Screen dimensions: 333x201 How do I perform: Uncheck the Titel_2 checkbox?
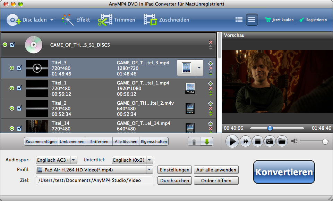pos(19,108)
